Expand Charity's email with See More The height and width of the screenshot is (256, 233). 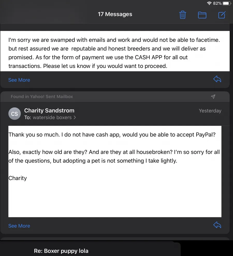pyautogui.click(x=19, y=226)
